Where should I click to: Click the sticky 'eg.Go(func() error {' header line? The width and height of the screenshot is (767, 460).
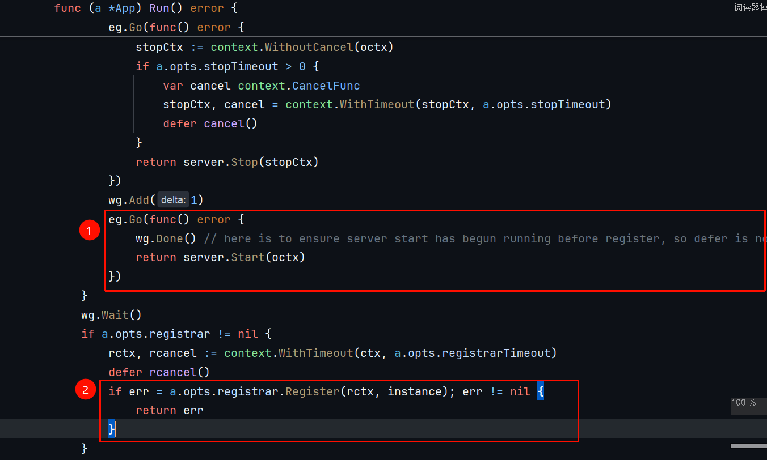178,27
